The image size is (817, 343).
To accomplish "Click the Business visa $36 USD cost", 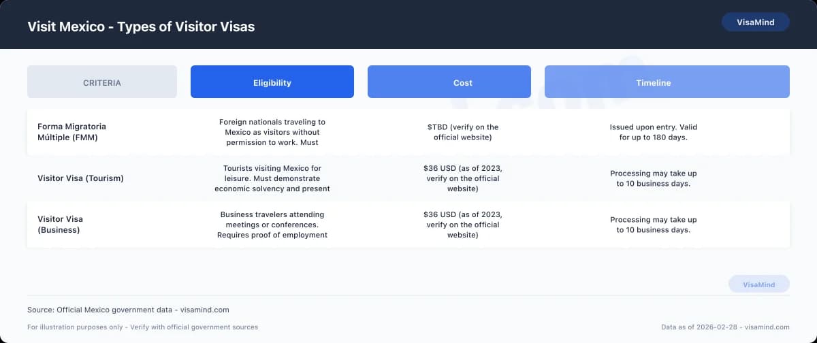I will (x=463, y=225).
